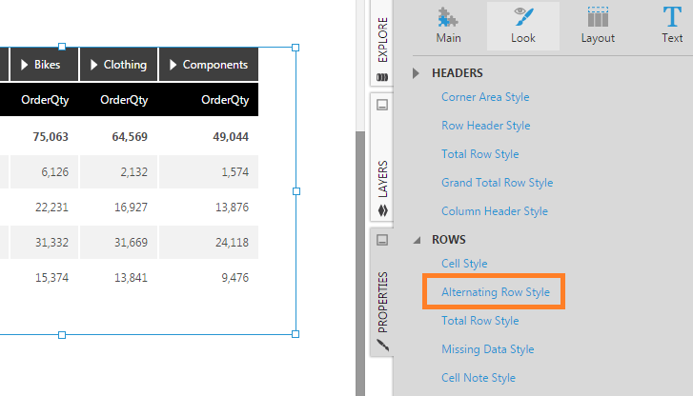Open Alternating Row Style link
The height and width of the screenshot is (396, 693).
coord(496,292)
